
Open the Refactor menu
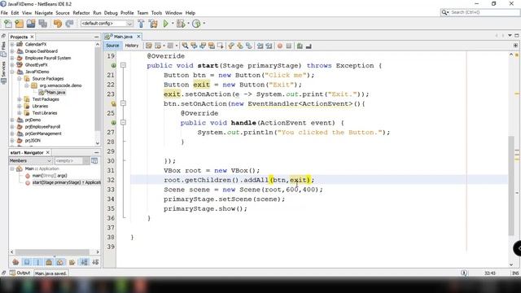[81, 13]
